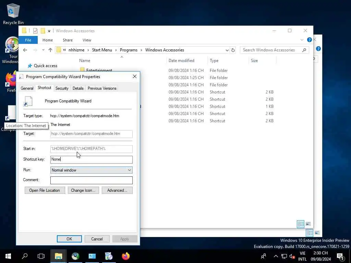Launch Firefox from the taskbar
Screen dimensions: 351x263
(x=126, y=256)
